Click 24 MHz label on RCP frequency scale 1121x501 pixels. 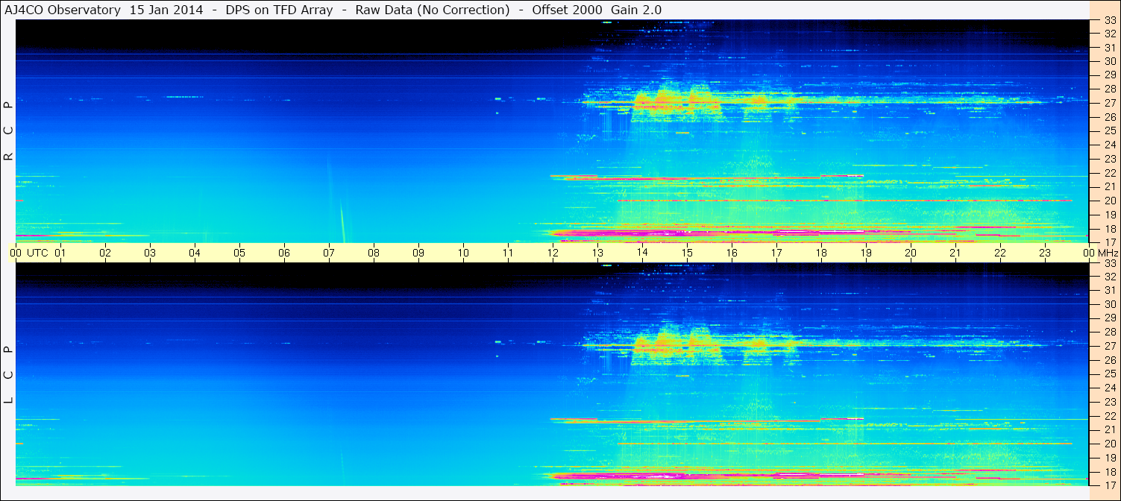coord(1110,145)
